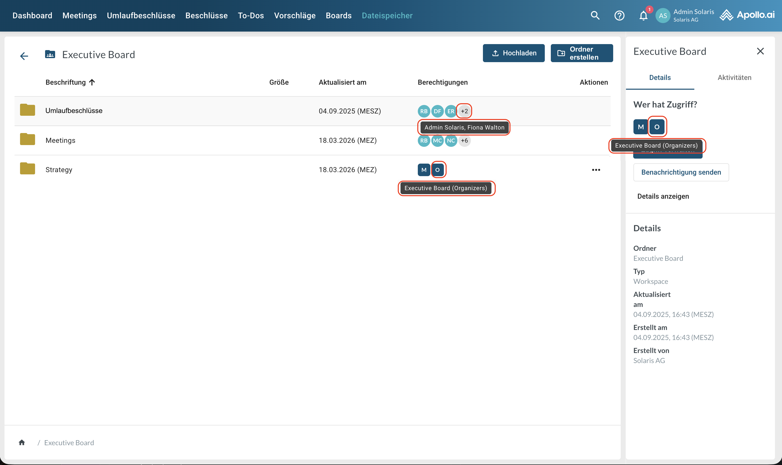
Task: Sort by Beschriftung column arrow
Action: [92, 82]
